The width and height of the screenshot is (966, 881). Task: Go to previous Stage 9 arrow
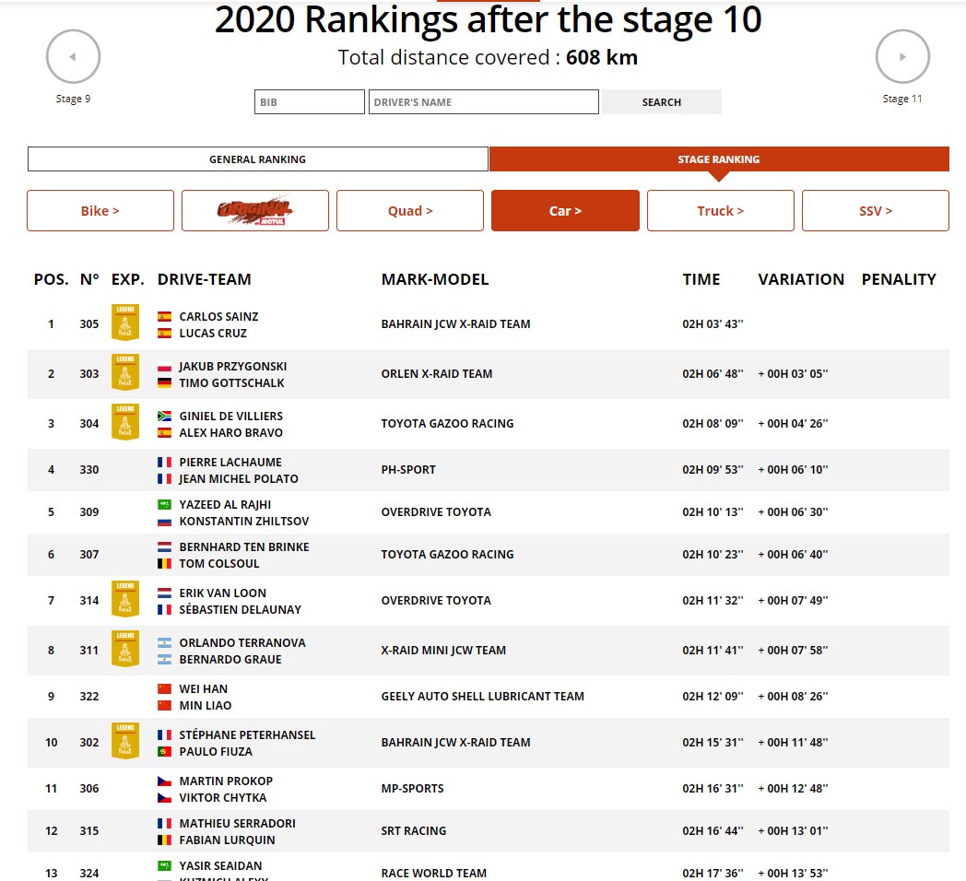73,57
